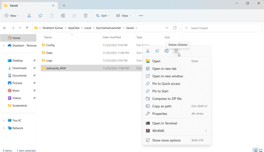Expand the Network tree node

(x=4, y=128)
